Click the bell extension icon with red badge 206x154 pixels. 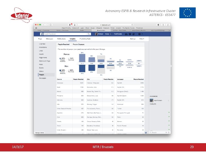tap(70, 25)
